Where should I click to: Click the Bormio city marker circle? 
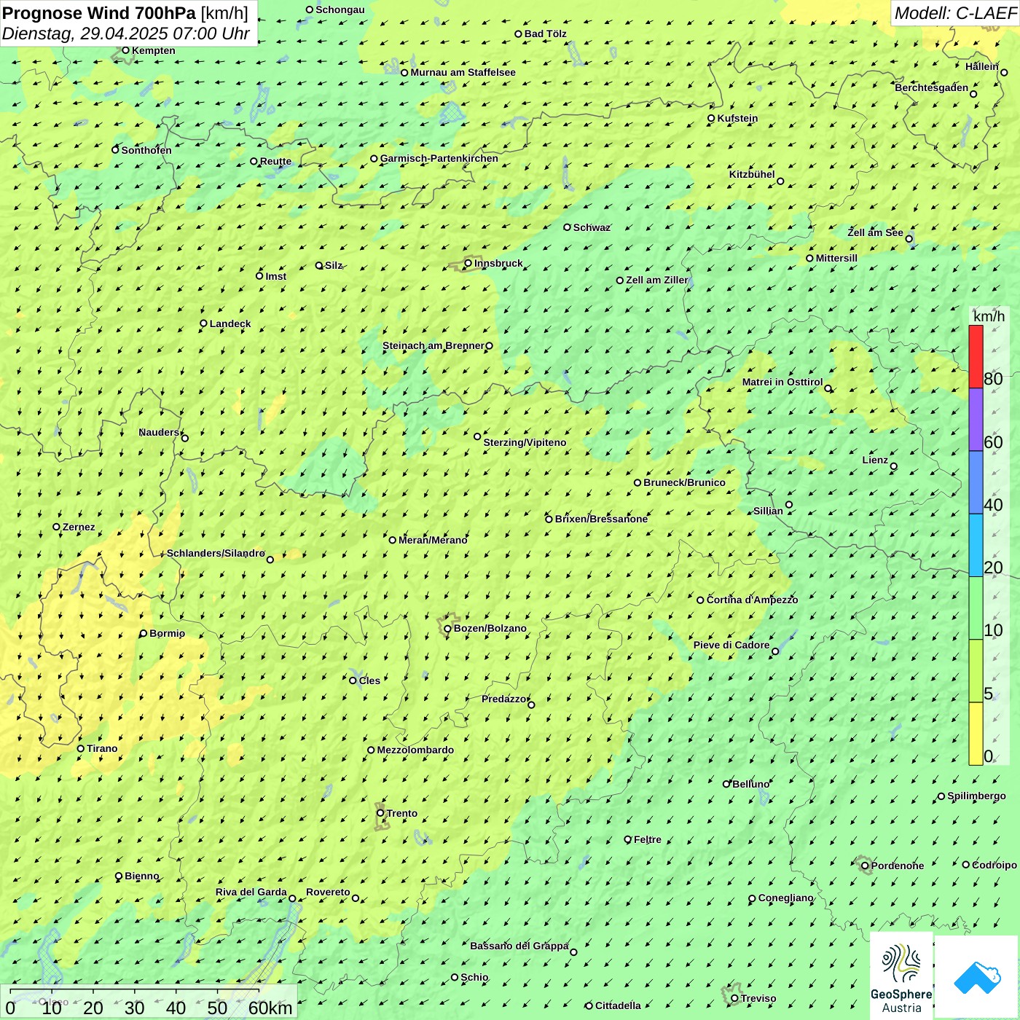[x=144, y=633]
